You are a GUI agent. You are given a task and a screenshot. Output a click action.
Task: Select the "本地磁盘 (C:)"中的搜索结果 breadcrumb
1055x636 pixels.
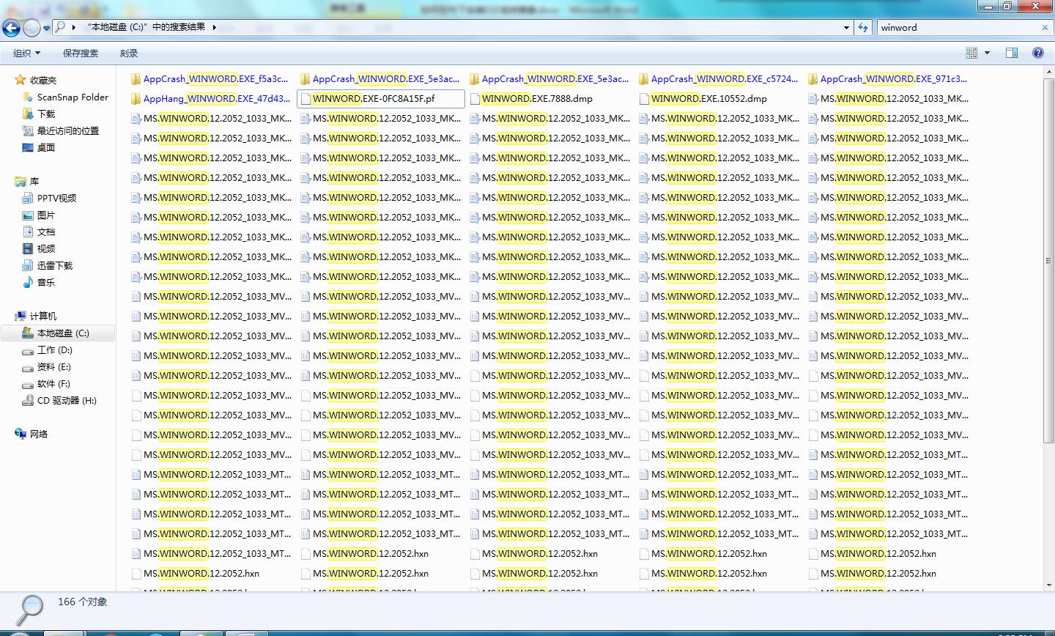(146, 27)
